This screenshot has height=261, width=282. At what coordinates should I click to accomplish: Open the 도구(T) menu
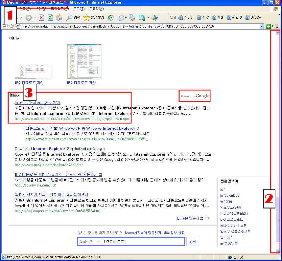click(79, 9)
